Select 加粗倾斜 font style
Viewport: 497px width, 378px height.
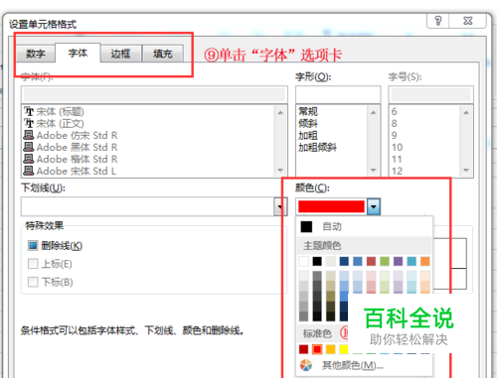click(x=317, y=148)
